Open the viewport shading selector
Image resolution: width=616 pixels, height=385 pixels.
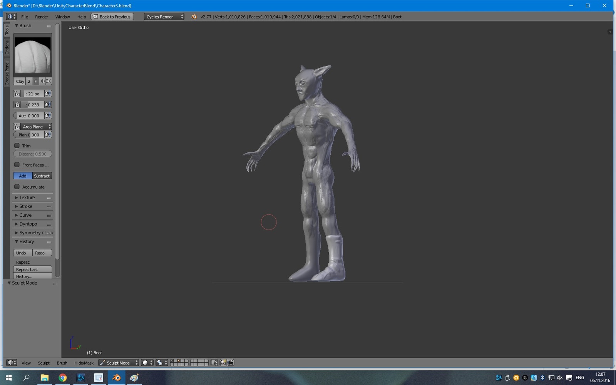(147, 363)
